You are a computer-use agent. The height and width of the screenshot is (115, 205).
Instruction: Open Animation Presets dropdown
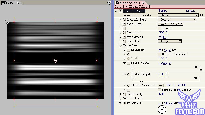coord(178,15)
